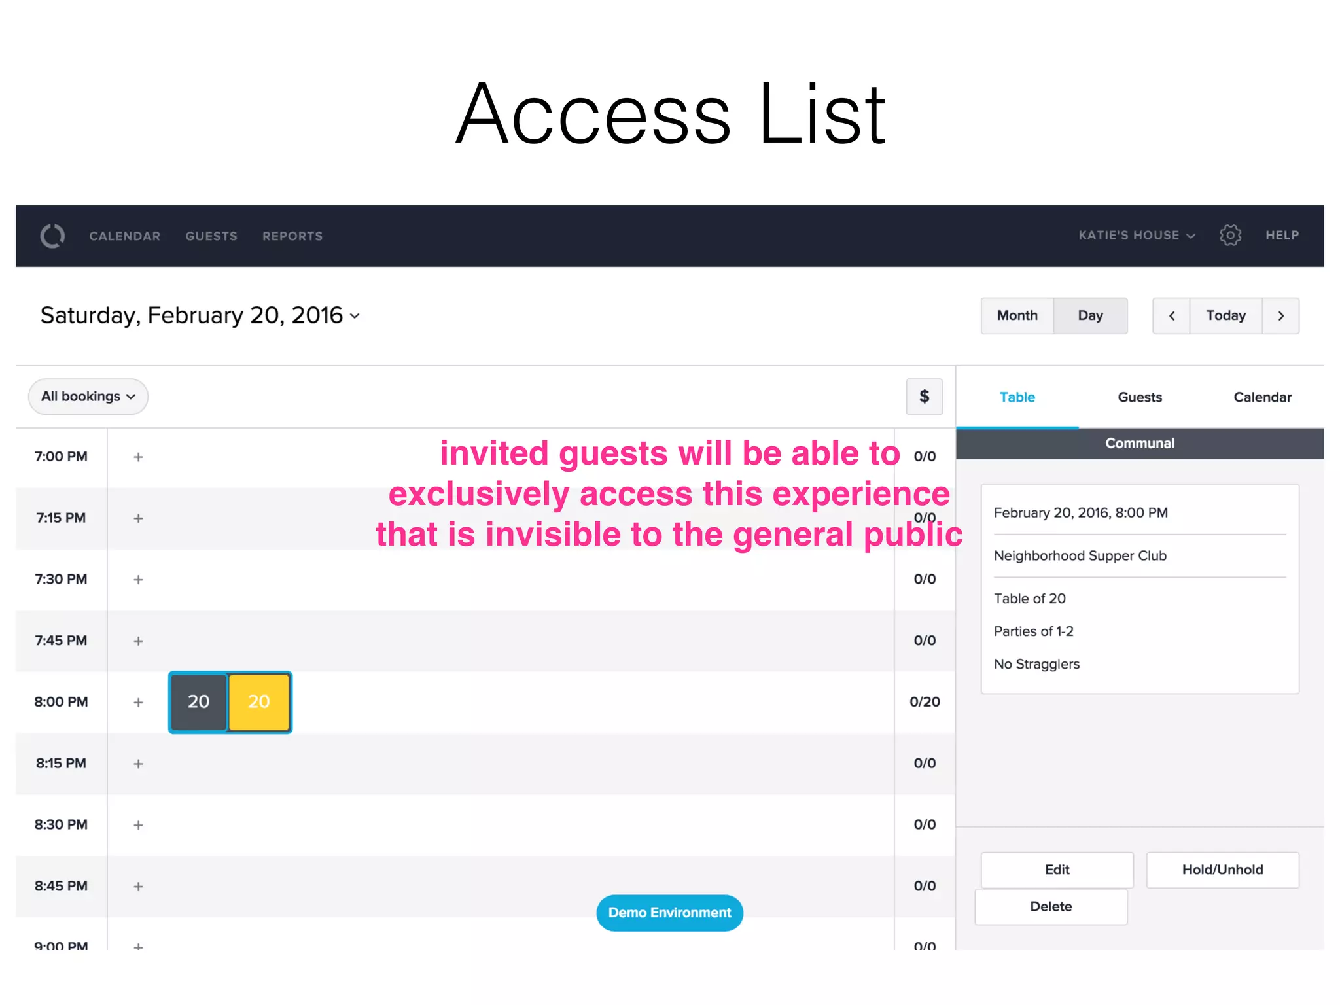Go to previous day arrow

[x=1171, y=316]
